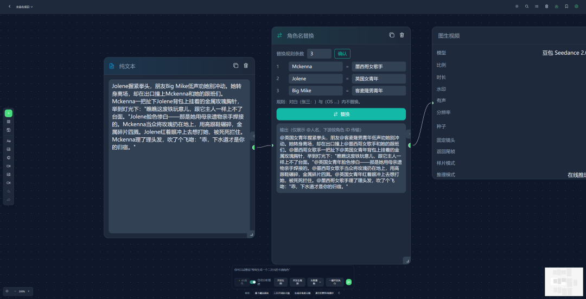Click the AI 润色 button
The width and height of the screenshot is (586, 299).
pyautogui.click(x=242, y=282)
